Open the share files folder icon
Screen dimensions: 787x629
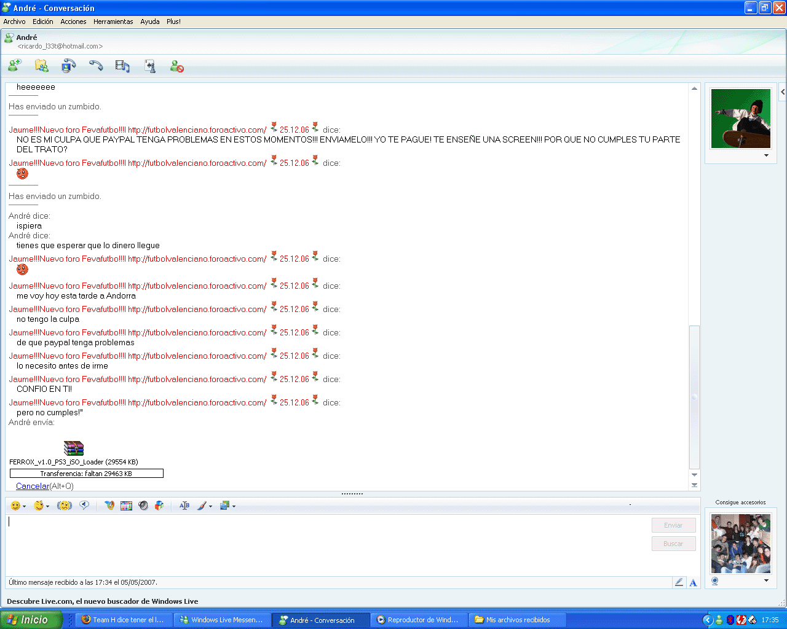[x=42, y=65]
